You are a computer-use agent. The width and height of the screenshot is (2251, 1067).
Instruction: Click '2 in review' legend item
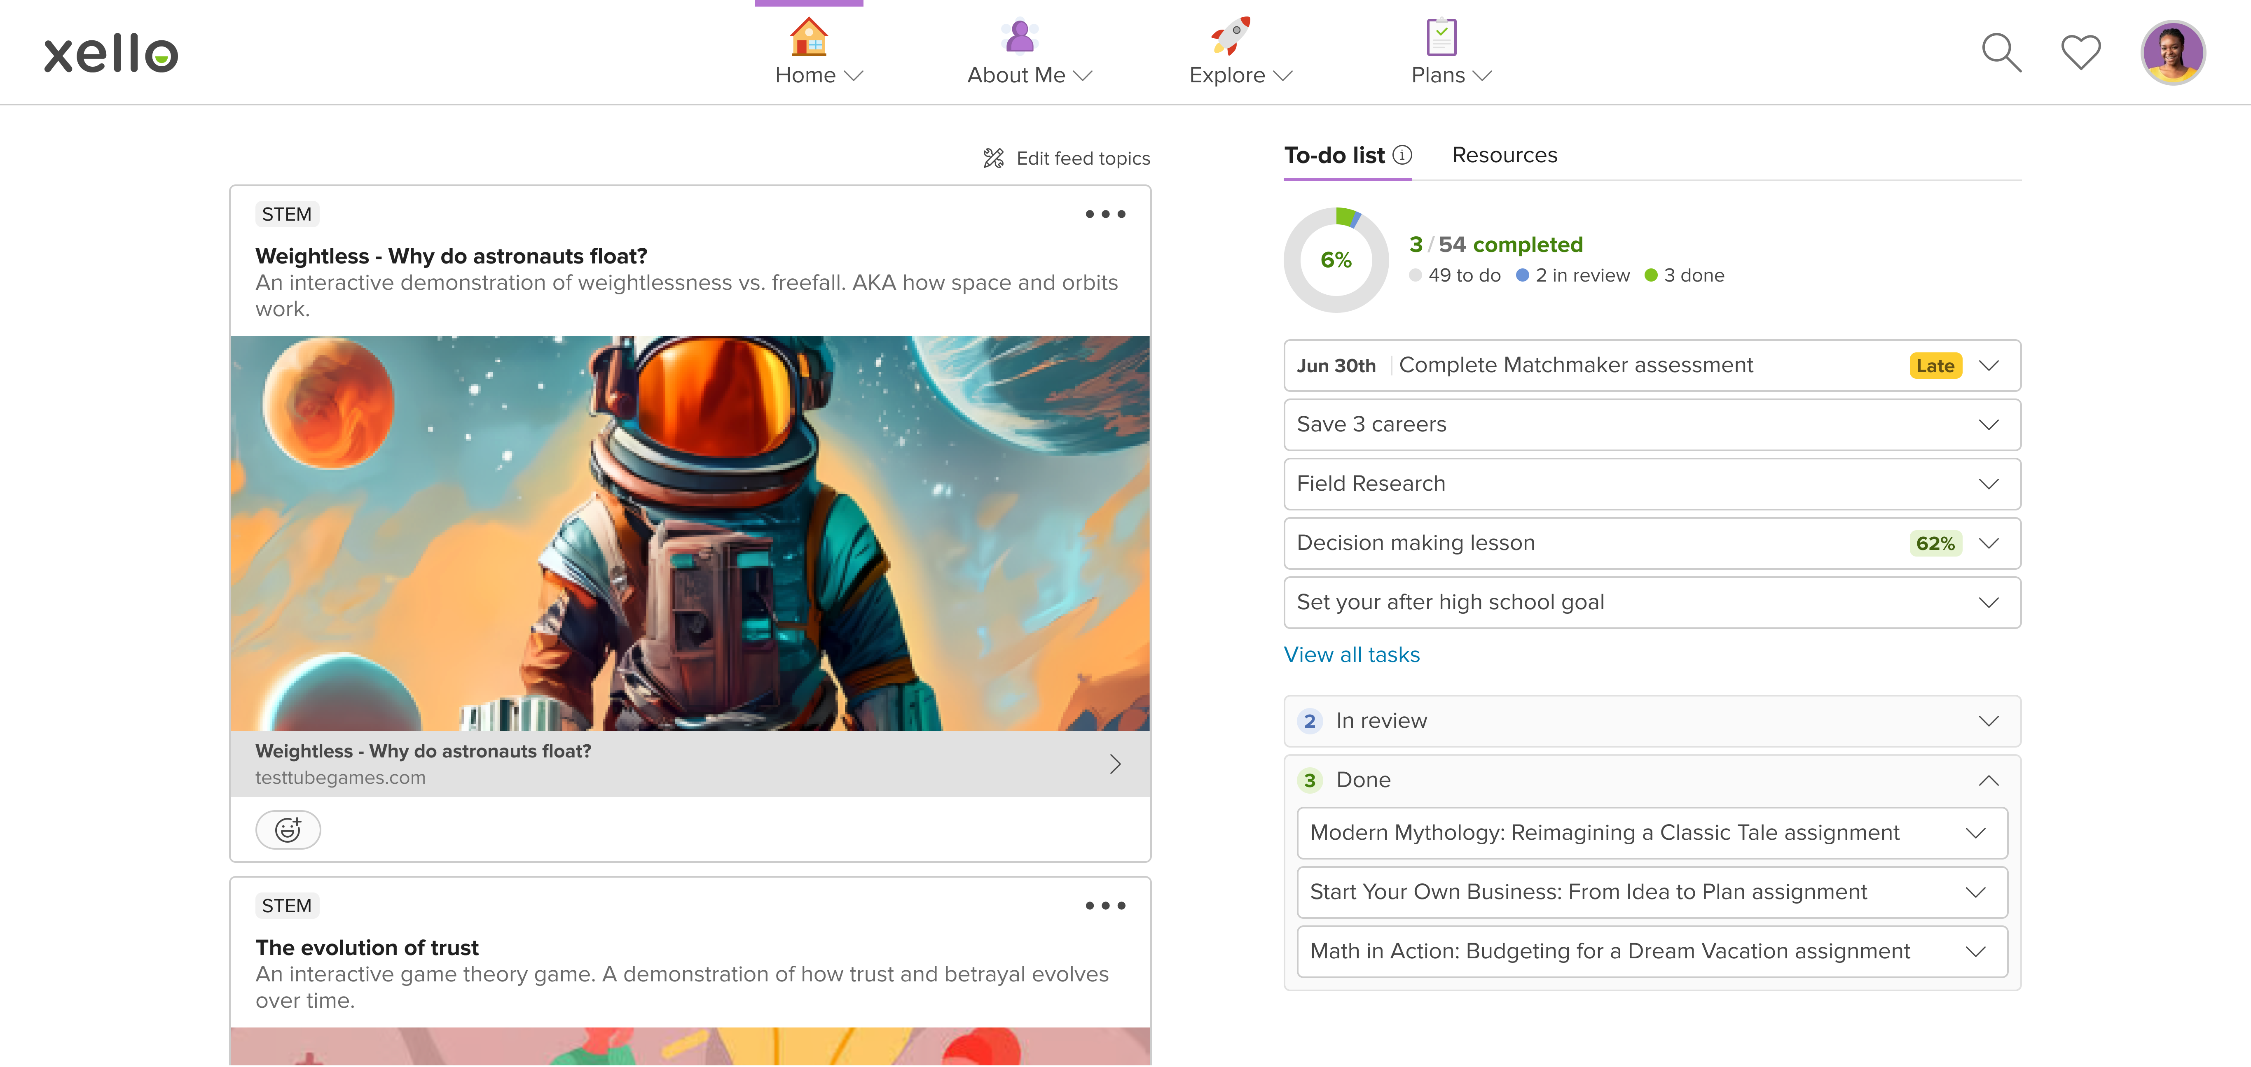tap(1573, 276)
